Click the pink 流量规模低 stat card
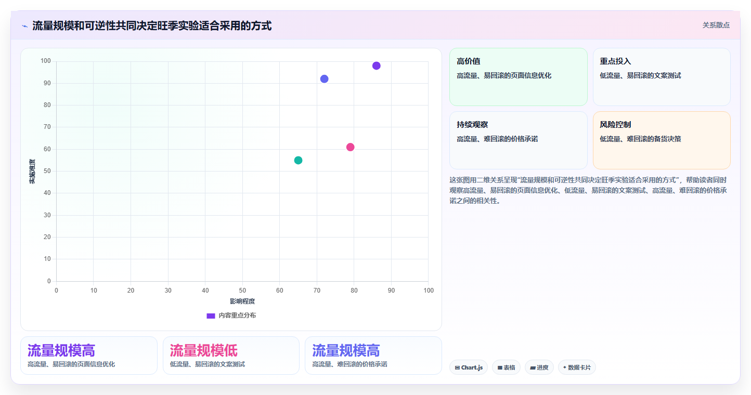The image size is (751, 395). point(231,355)
